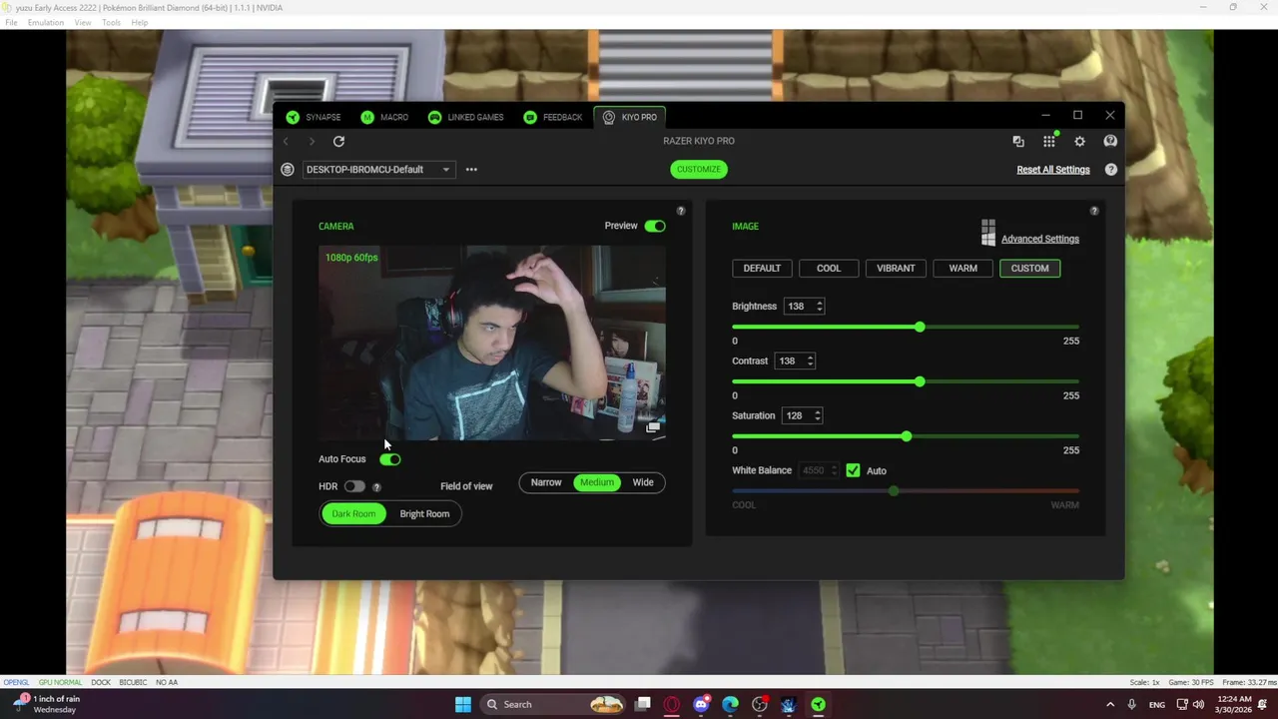This screenshot has width=1278, height=719.
Task: Open Synapse settings gear icon
Action: tap(1079, 142)
